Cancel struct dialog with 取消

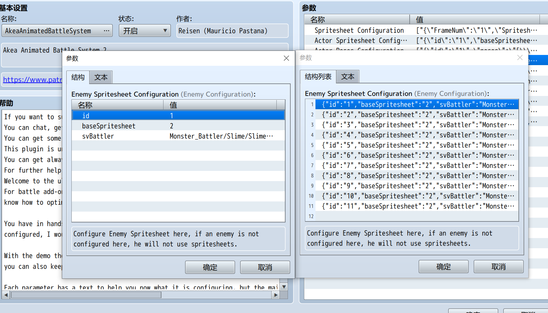pyautogui.click(x=265, y=267)
